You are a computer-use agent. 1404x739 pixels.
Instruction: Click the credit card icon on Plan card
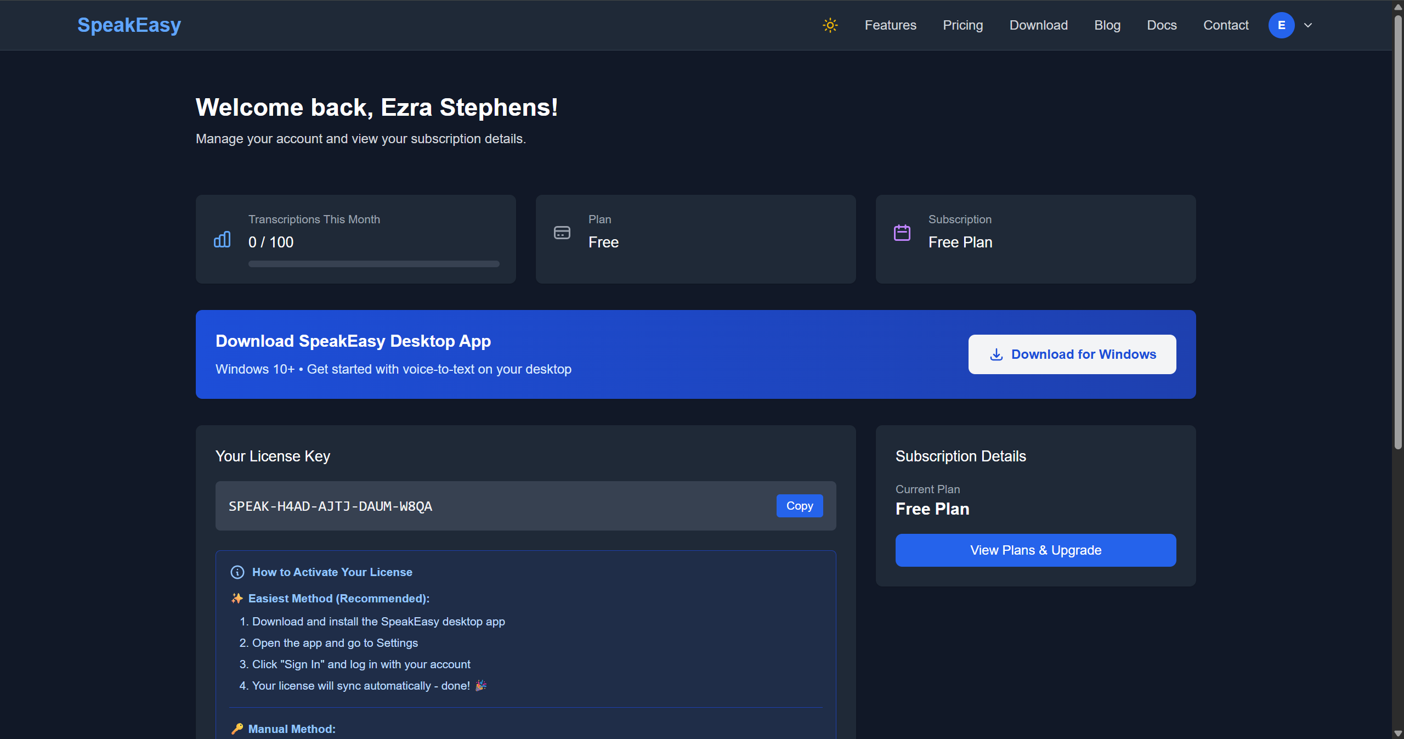point(562,232)
